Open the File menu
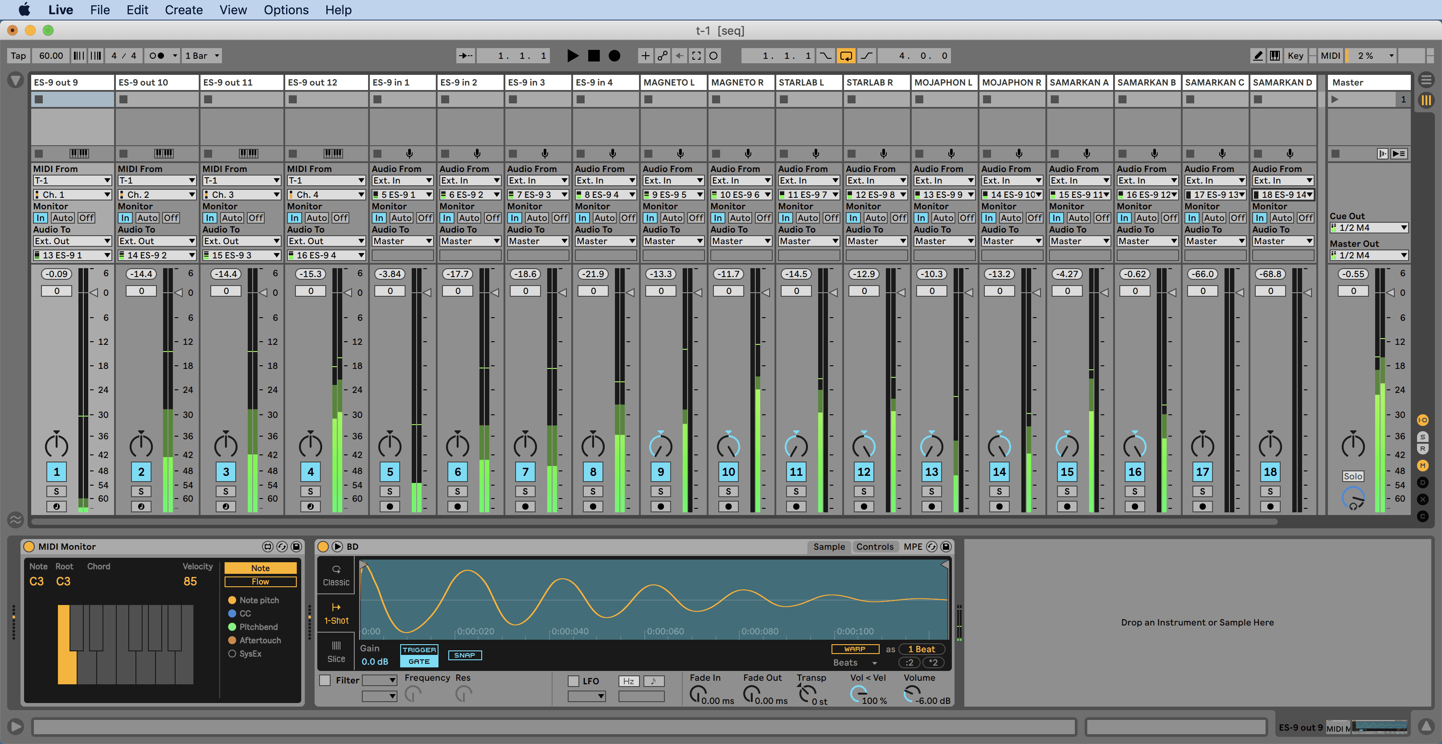The width and height of the screenshot is (1442, 744). [100, 9]
